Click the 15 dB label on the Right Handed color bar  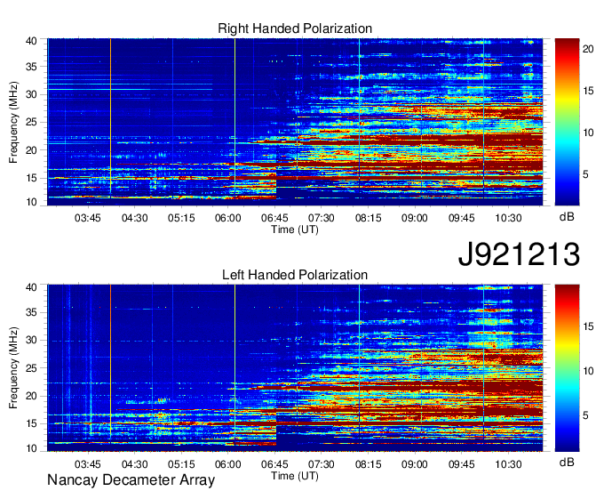pos(588,91)
